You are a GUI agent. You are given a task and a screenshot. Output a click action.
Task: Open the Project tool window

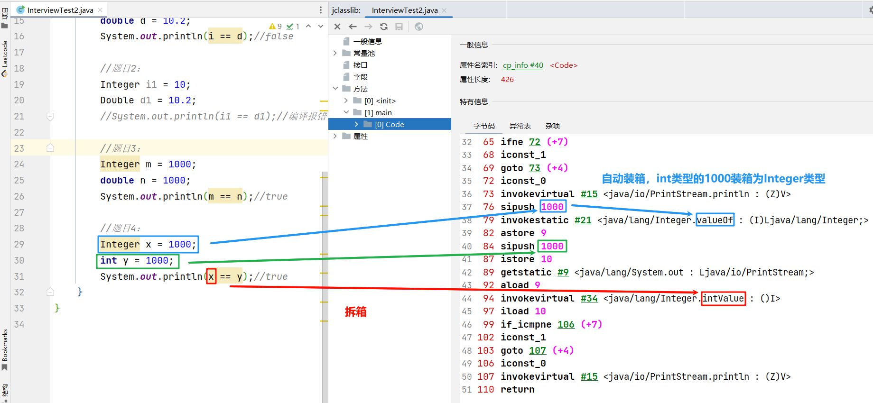click(x=5, y=18)
